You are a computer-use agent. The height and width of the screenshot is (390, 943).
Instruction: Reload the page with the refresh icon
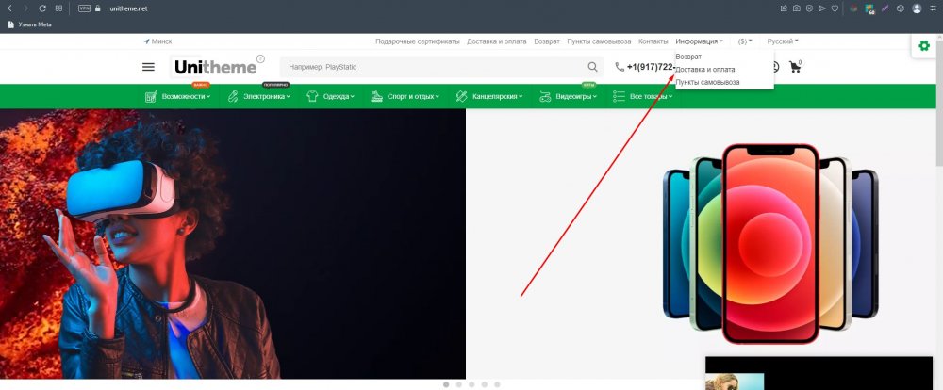(42, 8)
